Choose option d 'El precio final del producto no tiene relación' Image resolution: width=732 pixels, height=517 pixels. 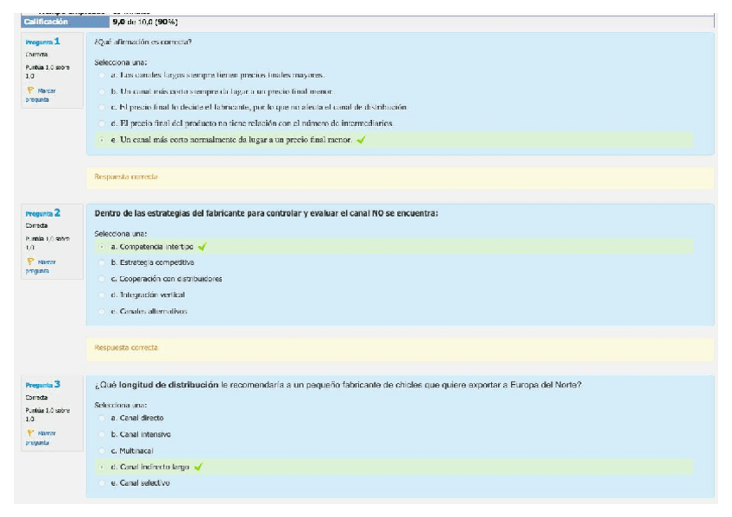[102, 123]
